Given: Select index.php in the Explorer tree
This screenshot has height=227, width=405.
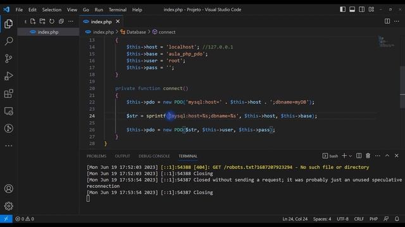Looking at the screenshot, I should pos(48,32).
